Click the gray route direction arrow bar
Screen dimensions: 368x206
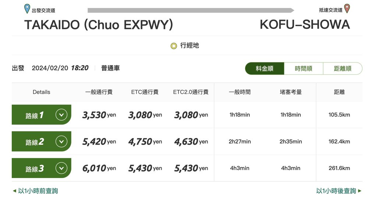point(191,10)
